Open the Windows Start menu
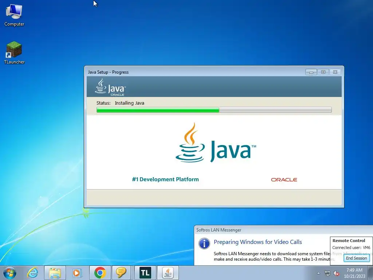 [x=10, y=273]
